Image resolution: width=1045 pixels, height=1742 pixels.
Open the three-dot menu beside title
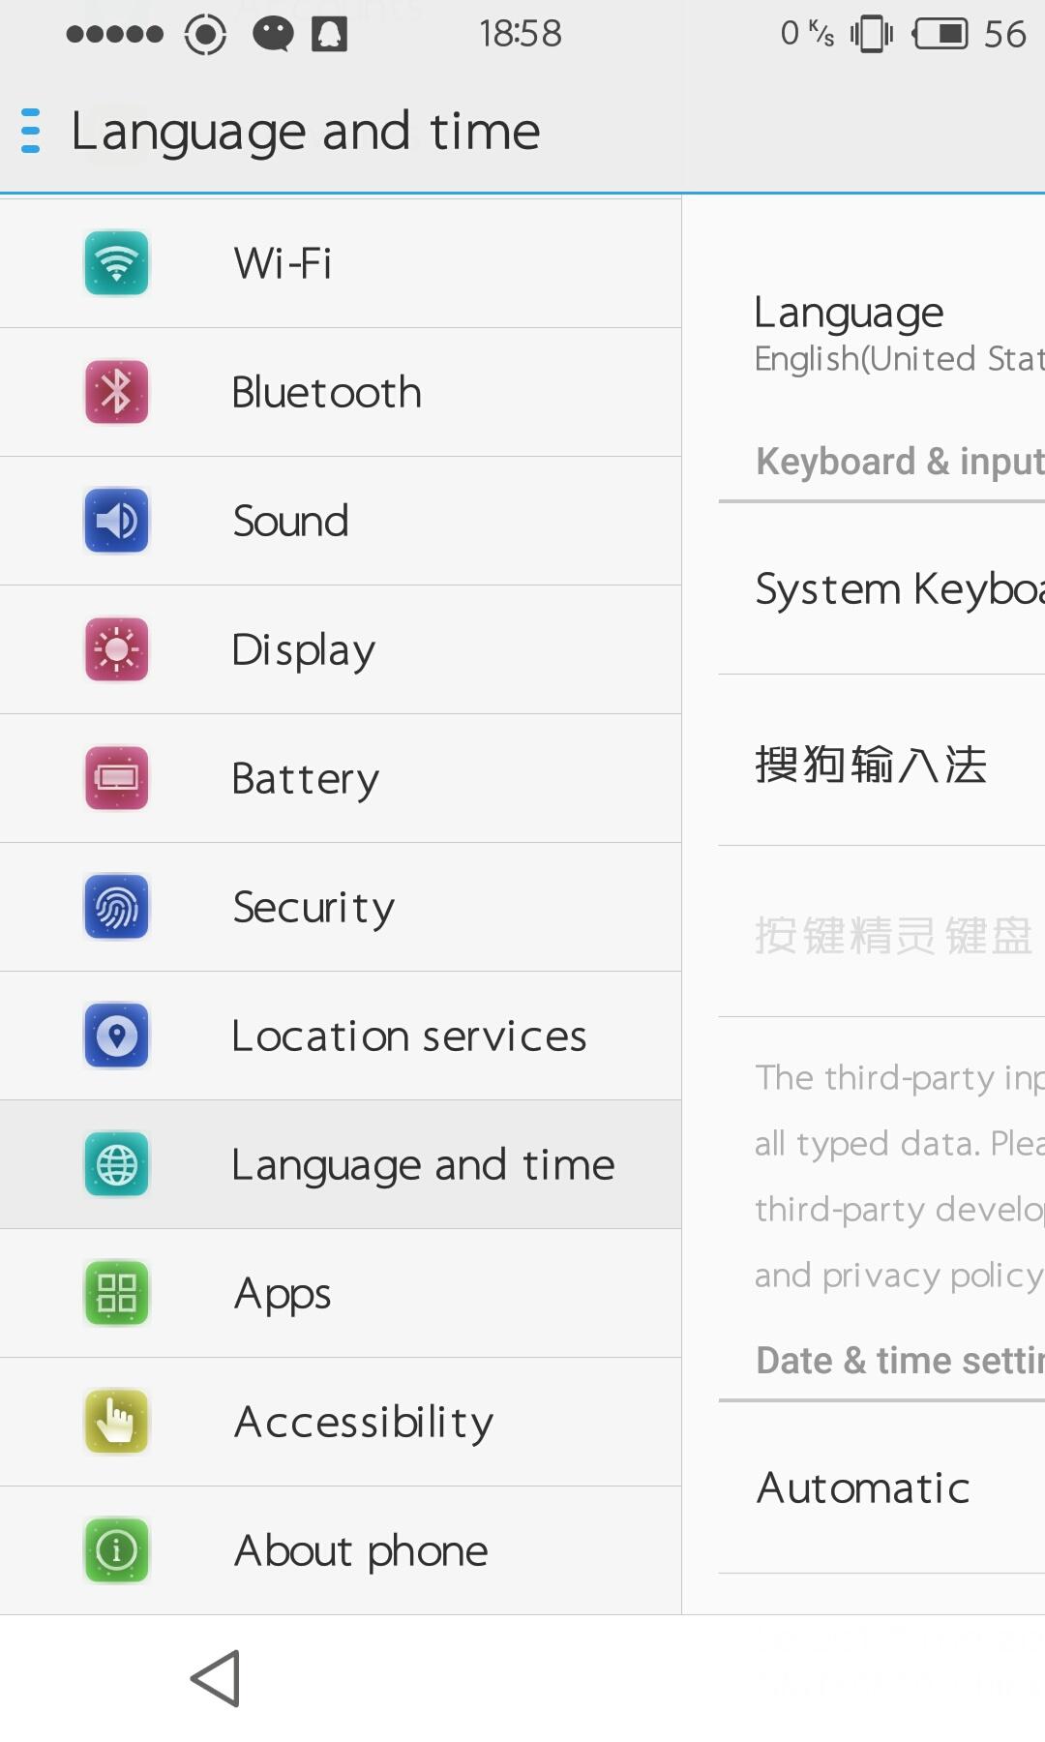[x=30, y=131]
